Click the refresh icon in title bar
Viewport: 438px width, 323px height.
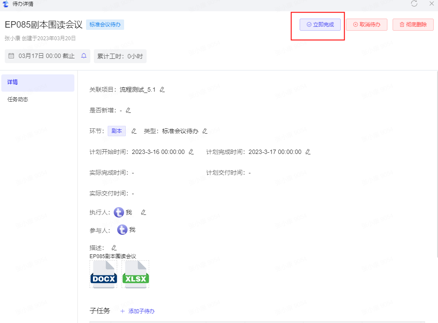(x=414, y=4)
